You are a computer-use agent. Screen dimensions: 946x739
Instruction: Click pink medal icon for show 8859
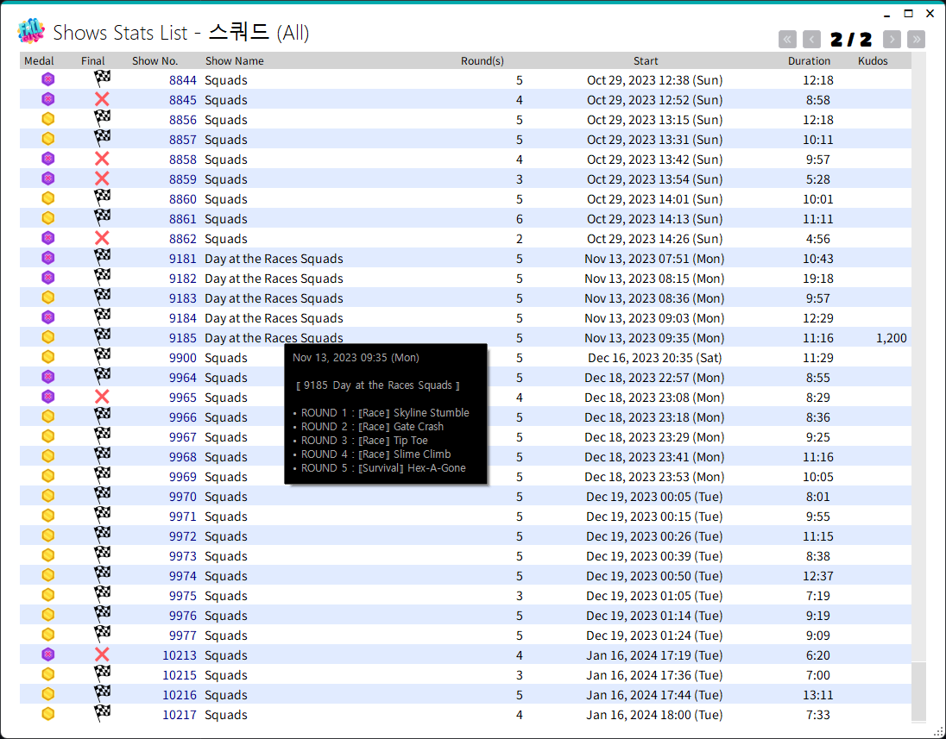[x=48, y=179]
